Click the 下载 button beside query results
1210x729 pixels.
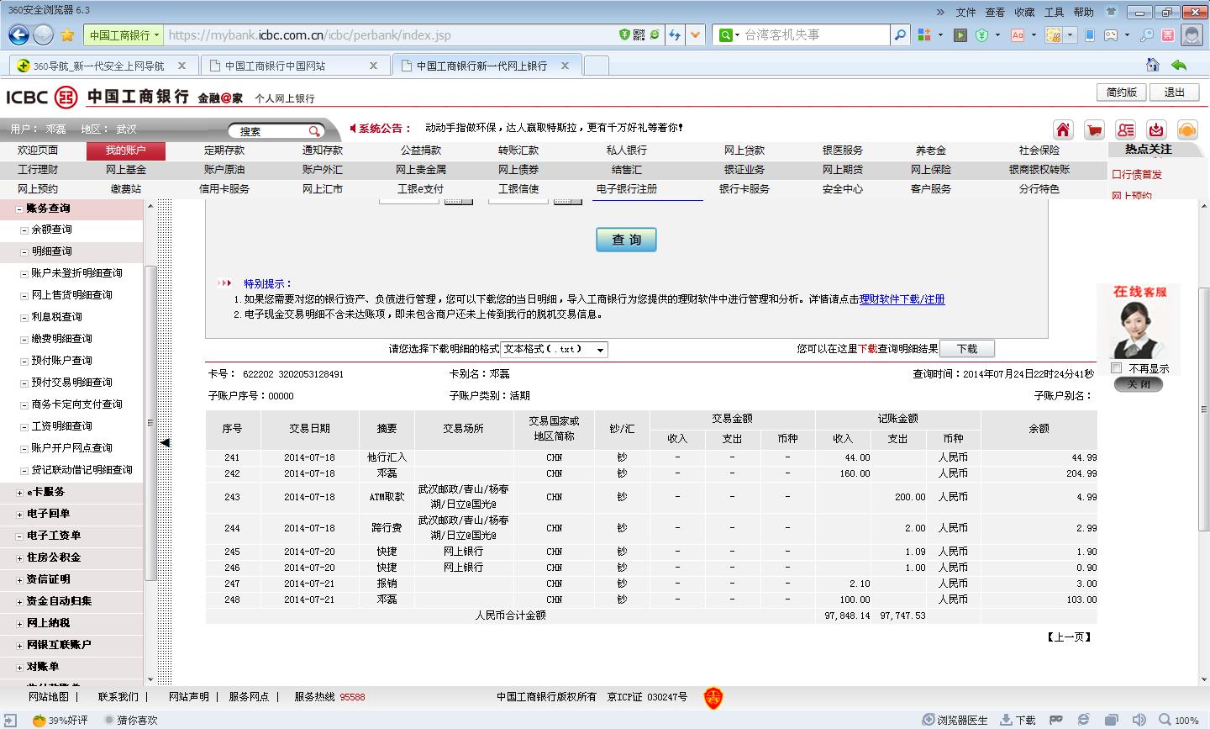(x=966, y=349)
